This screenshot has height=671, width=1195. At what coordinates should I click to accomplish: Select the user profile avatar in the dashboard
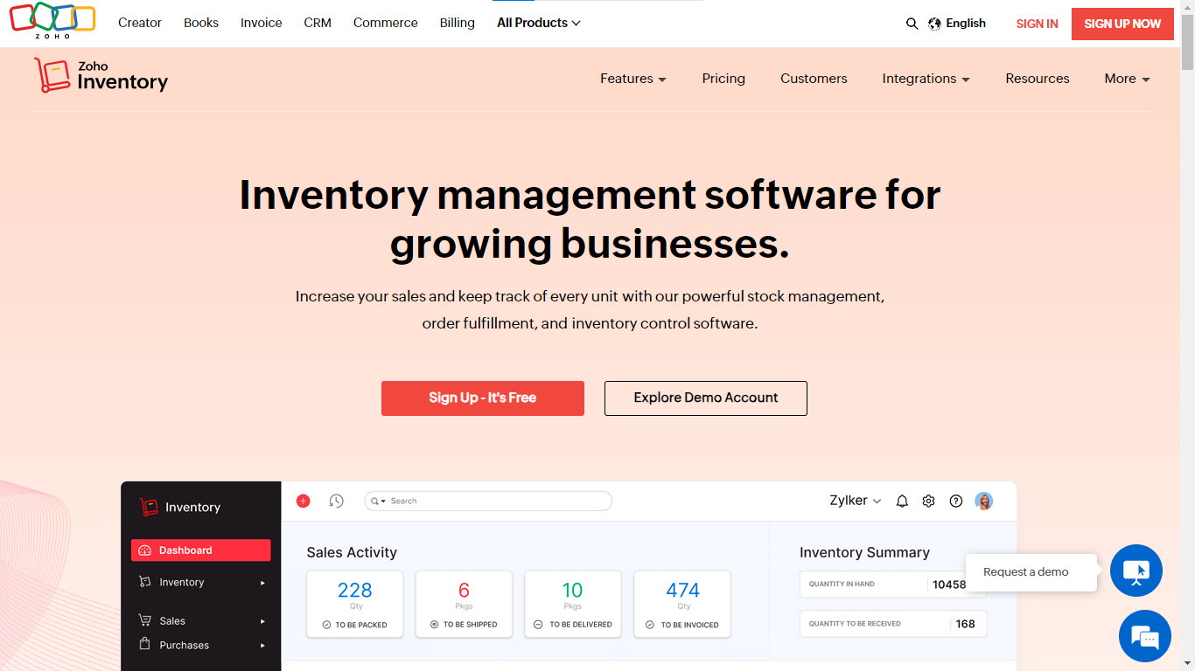pyautogui.click(x=983, y=501)
